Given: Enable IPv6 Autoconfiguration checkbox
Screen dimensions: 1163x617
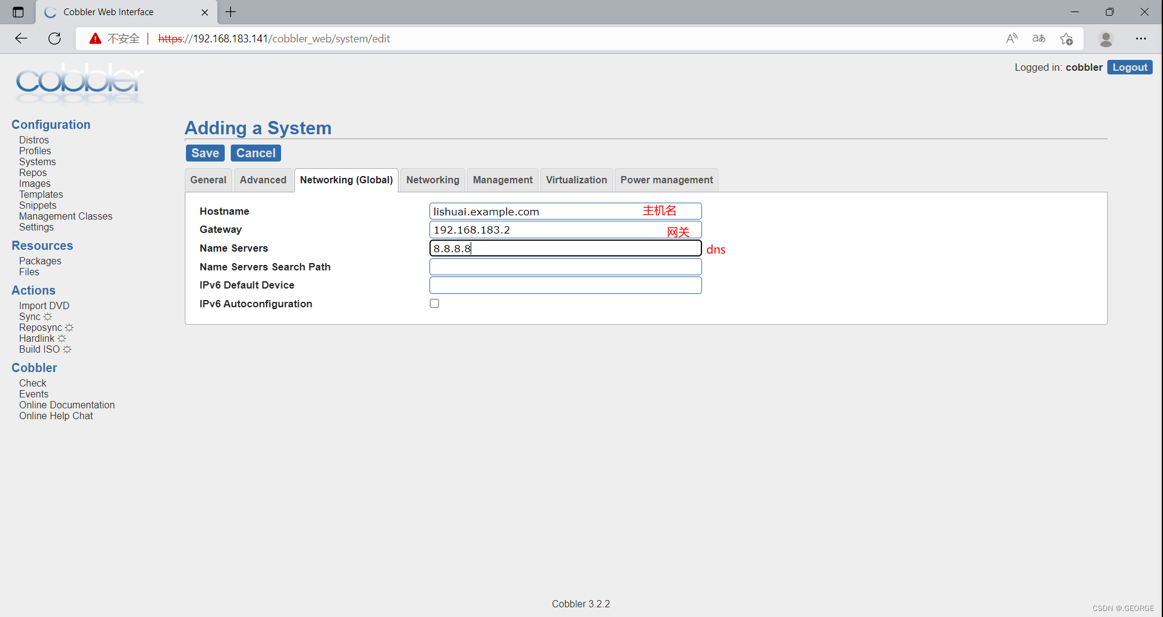Looking at the screenshot, I should coord(434,304).
